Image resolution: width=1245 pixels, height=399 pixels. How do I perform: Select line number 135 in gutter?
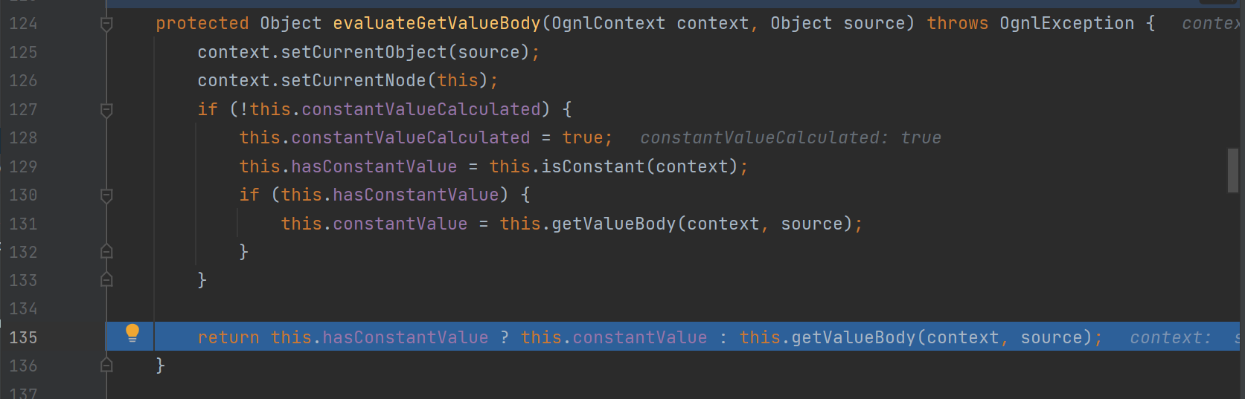pos(23,337)
